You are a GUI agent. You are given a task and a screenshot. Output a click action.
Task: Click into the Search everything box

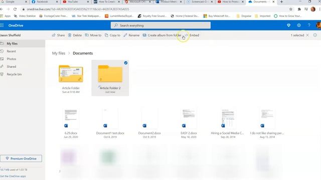click(x=160, y=25)
